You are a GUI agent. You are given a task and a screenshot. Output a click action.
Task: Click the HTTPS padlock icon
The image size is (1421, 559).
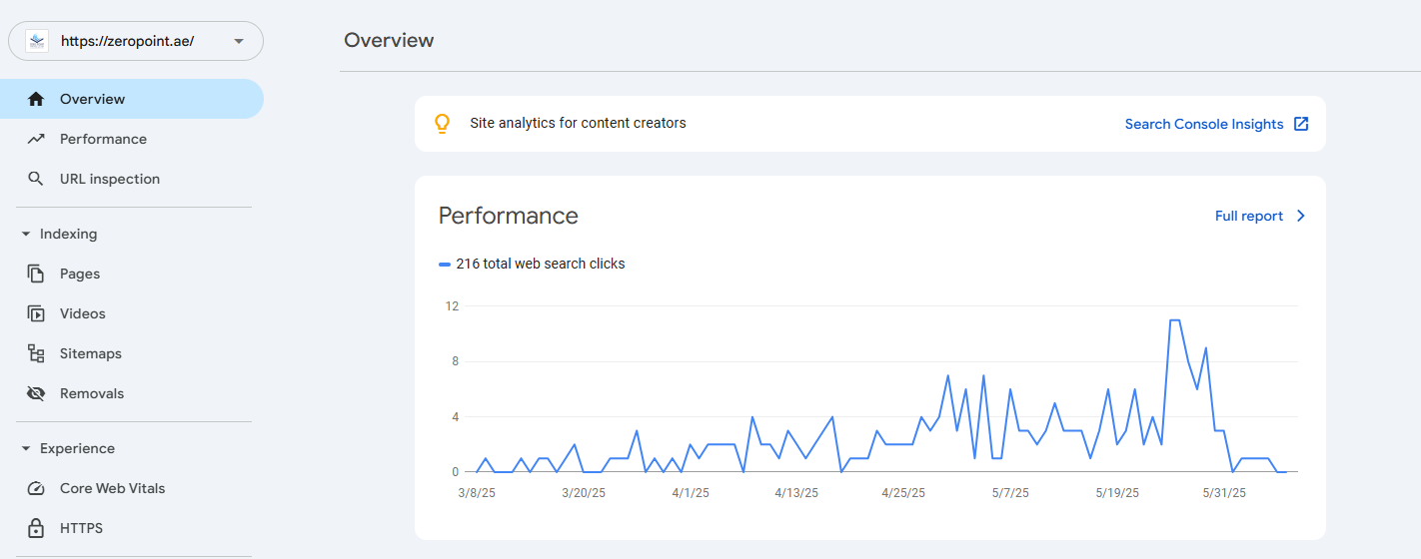click(36, 528)
